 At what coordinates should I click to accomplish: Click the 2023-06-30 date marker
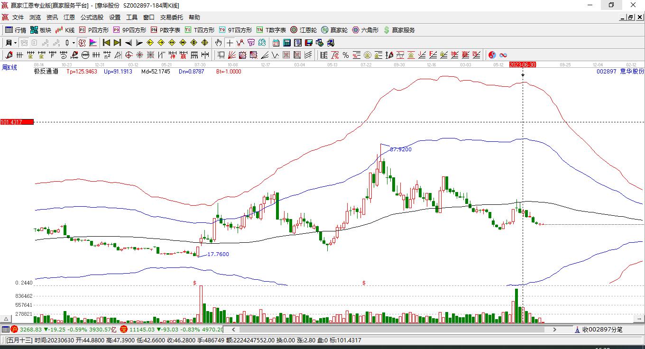click(x=522, y=64)
